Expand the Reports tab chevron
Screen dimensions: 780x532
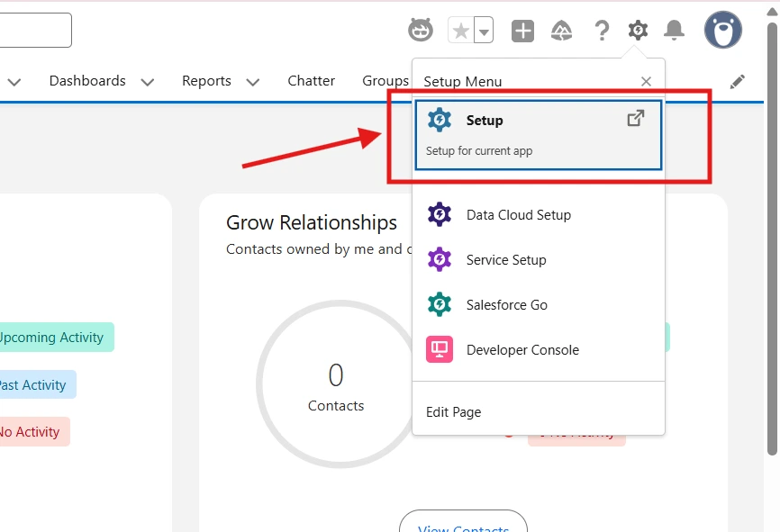click(253, 82)
